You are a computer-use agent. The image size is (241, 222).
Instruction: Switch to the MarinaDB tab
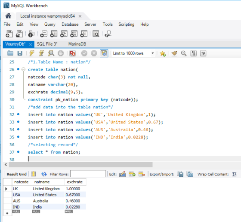[77, 44]
